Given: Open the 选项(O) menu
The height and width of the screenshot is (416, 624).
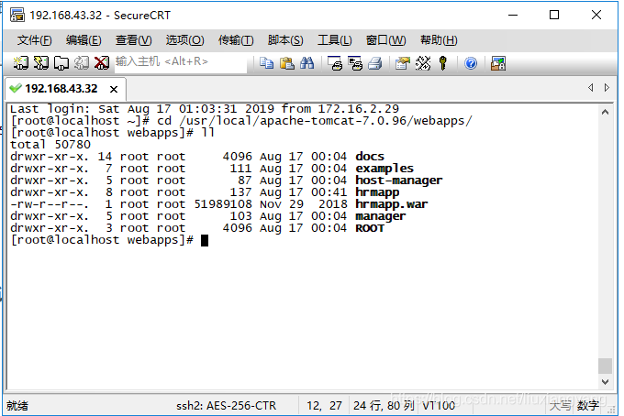Looking at the screenshot, I should pos(184,40).
